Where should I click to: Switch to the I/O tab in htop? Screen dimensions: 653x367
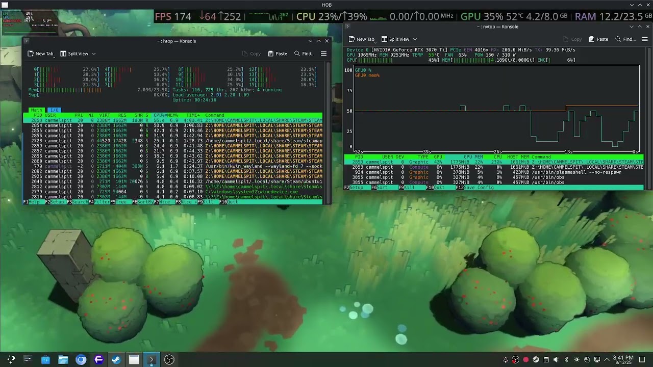tap(54, 110)
